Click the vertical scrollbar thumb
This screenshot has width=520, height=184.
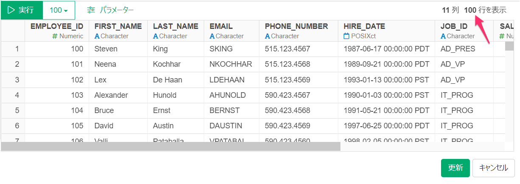509,46
